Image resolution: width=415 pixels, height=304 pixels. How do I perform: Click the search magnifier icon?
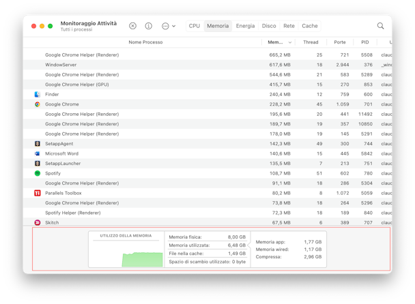click(x=380, y=26)
